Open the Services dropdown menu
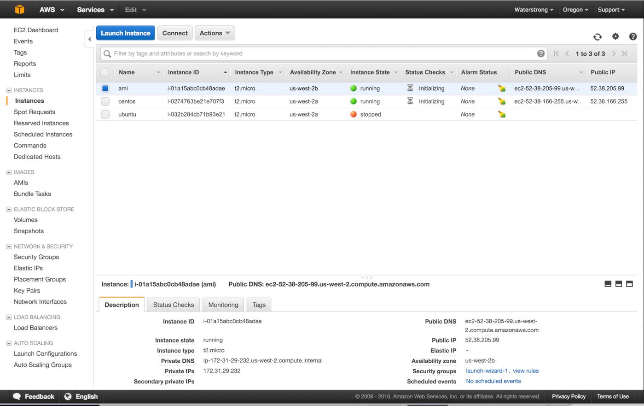 click(95, 10)
